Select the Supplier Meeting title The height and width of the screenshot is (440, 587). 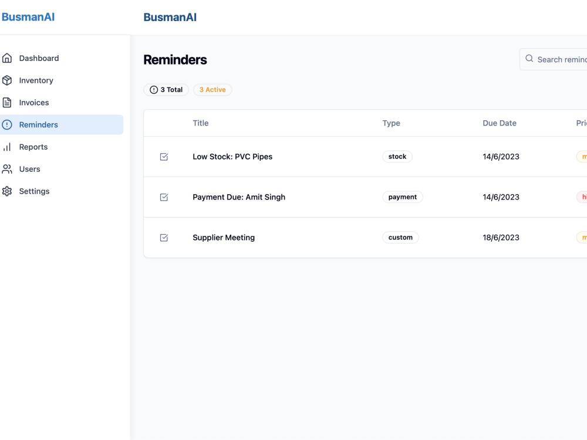[x=224, y=238]
